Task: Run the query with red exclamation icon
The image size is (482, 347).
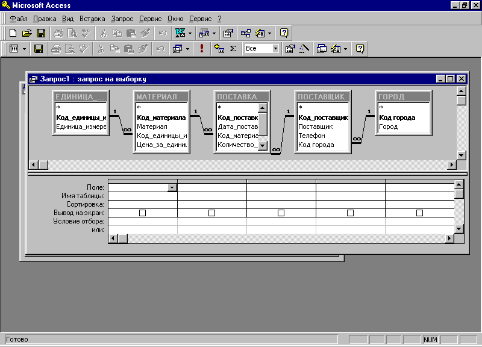Action: 202,49
